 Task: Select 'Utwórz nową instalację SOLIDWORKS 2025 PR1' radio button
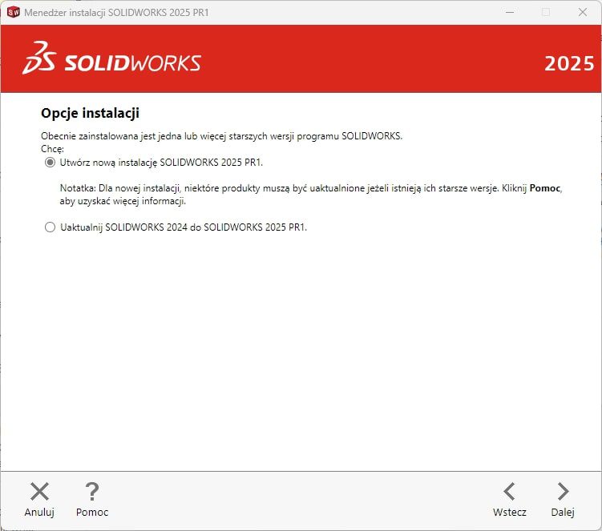[x=50, y=163]
